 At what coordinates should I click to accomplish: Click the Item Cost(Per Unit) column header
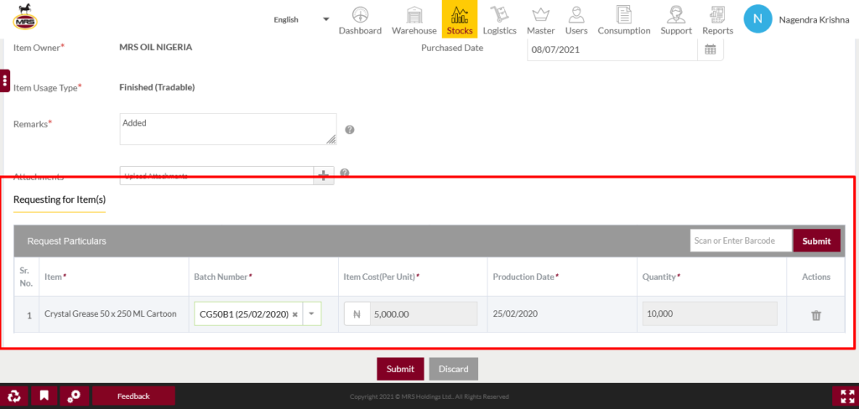pos(382,277)
